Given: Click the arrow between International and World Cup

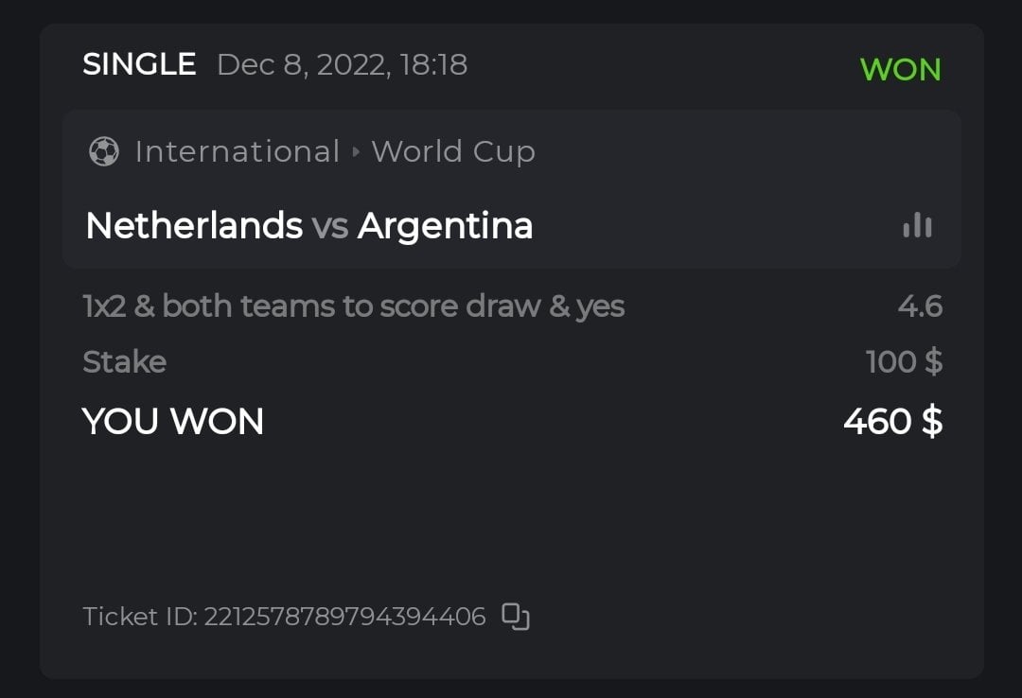Looking at the screenshot, I should [x=356, y=151].
